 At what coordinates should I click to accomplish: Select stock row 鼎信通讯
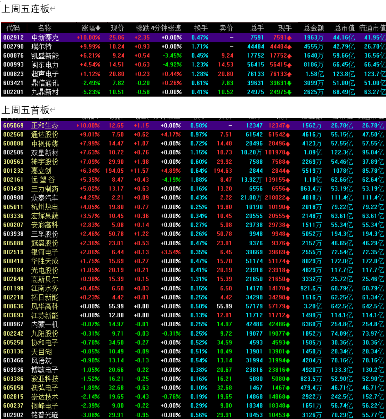[193, 83]
